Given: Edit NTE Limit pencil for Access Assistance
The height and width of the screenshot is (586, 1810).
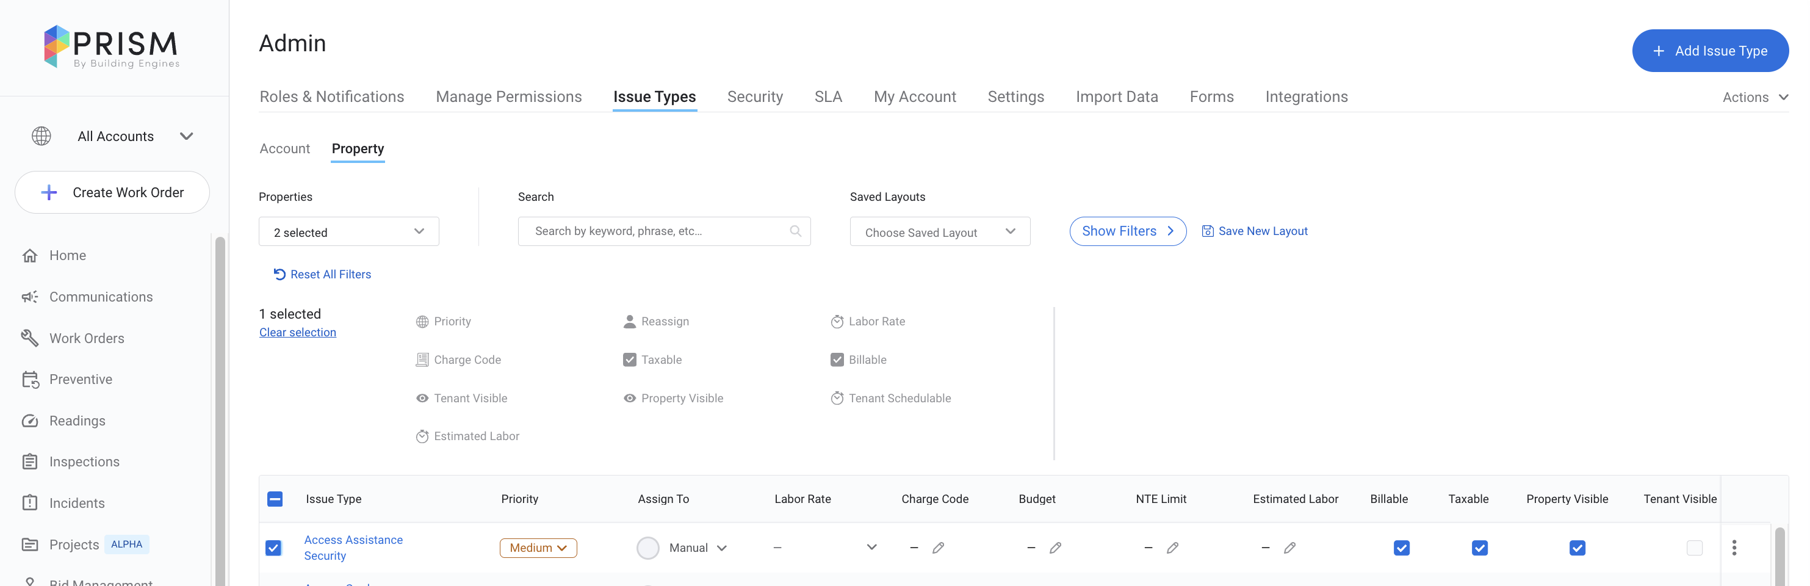Looking at the screenshot, I should click(1173, 548).
